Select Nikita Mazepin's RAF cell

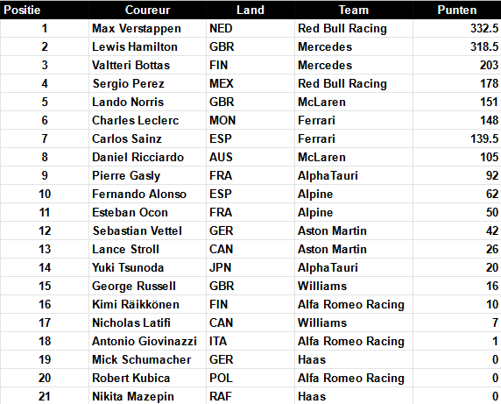tap(250, 396)
